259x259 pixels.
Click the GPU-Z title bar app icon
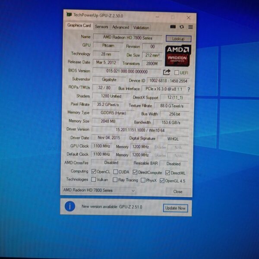coord(69,15)
